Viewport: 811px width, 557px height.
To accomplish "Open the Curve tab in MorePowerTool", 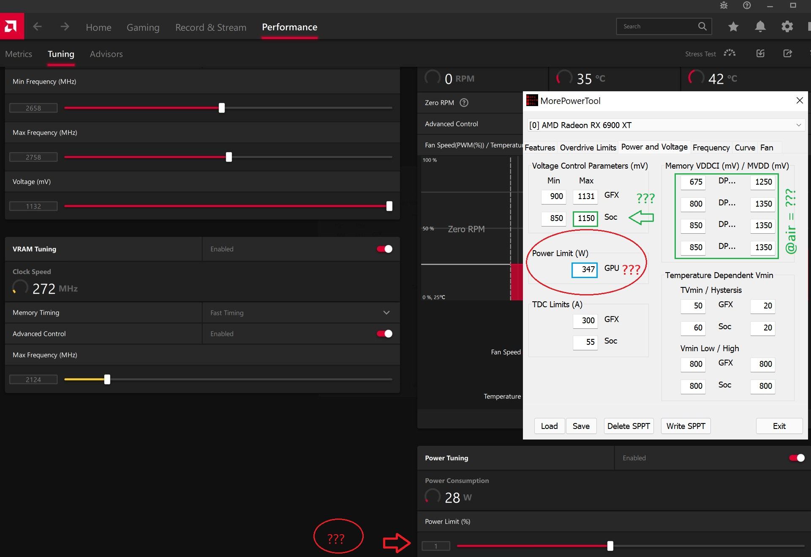I will coord(745,147).
